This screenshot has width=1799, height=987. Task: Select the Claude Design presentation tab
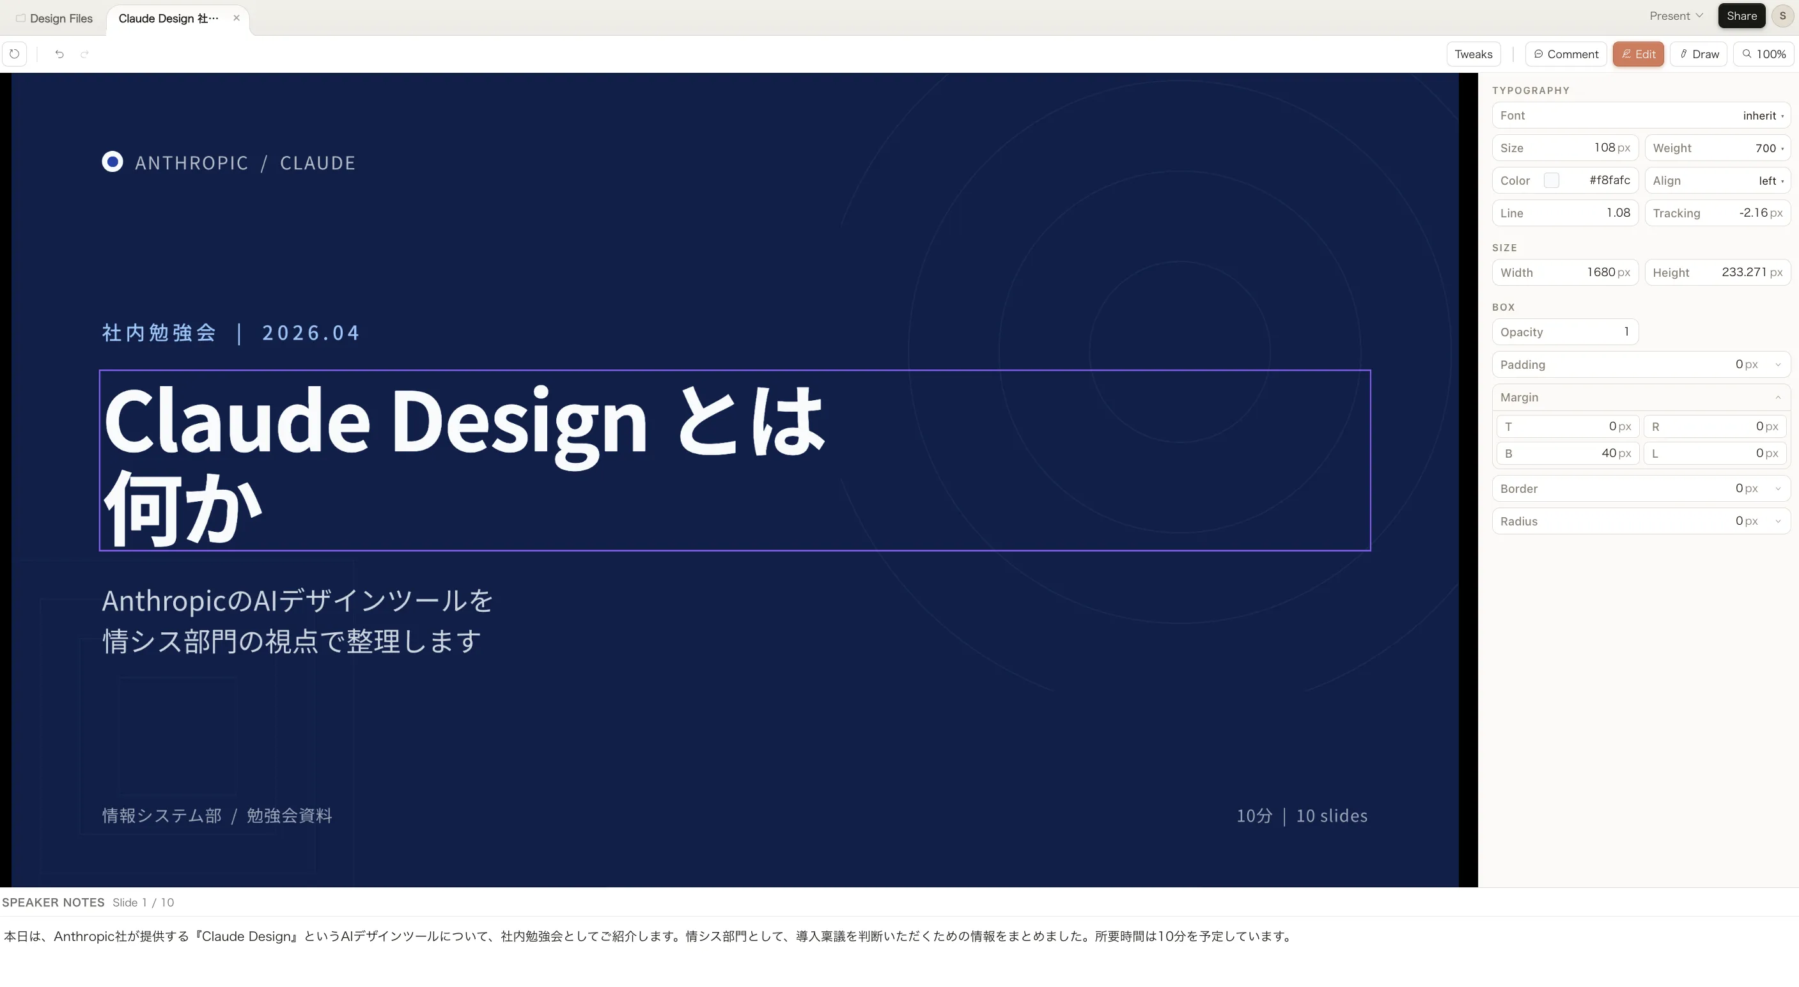(167, 19)
